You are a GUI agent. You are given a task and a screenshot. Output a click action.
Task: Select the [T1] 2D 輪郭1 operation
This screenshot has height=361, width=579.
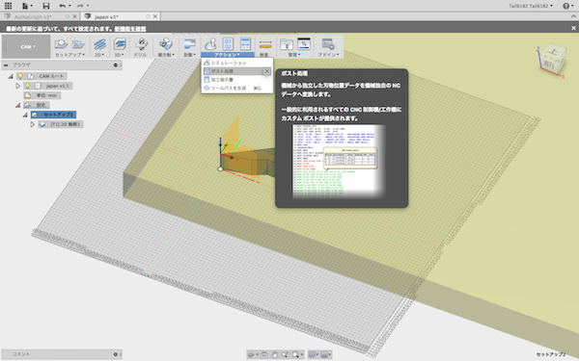coord(61,124)
